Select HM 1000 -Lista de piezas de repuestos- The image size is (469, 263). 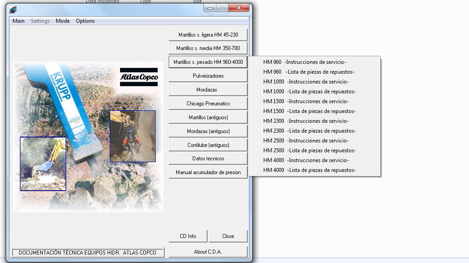click(x=314, y=92)
